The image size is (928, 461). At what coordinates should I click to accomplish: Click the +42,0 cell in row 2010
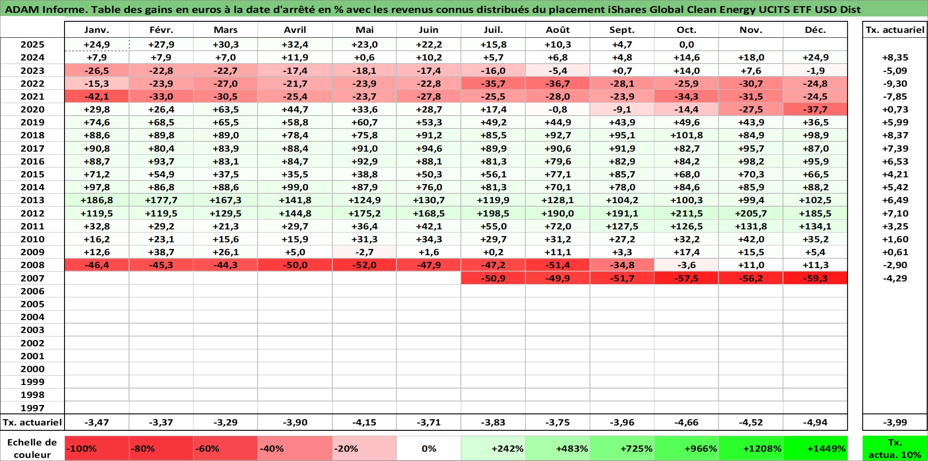[x=751, y=239]
